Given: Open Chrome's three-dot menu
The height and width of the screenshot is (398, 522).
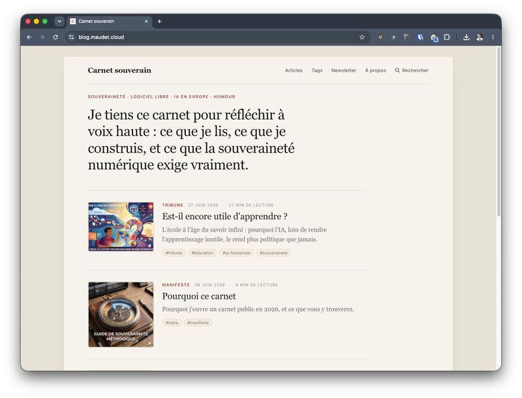Looking at the screenshot, I should [x=493, y=37].
